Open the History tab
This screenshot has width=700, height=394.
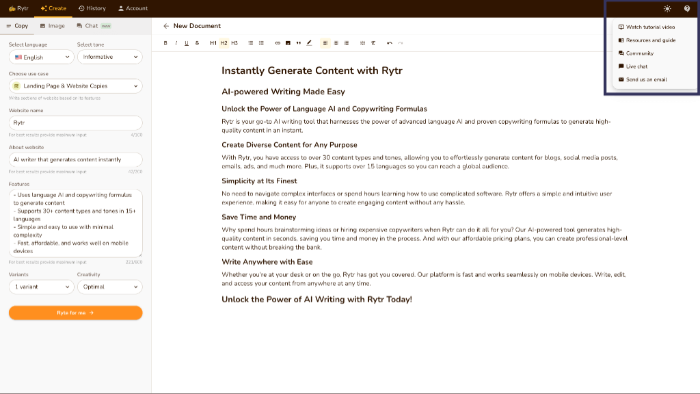pyautogui.click(x=92, y=8)
